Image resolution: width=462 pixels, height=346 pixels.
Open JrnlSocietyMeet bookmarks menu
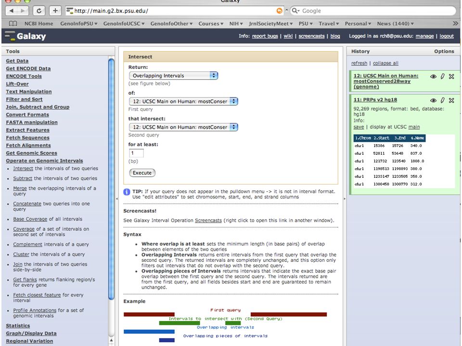coord(270,24)
